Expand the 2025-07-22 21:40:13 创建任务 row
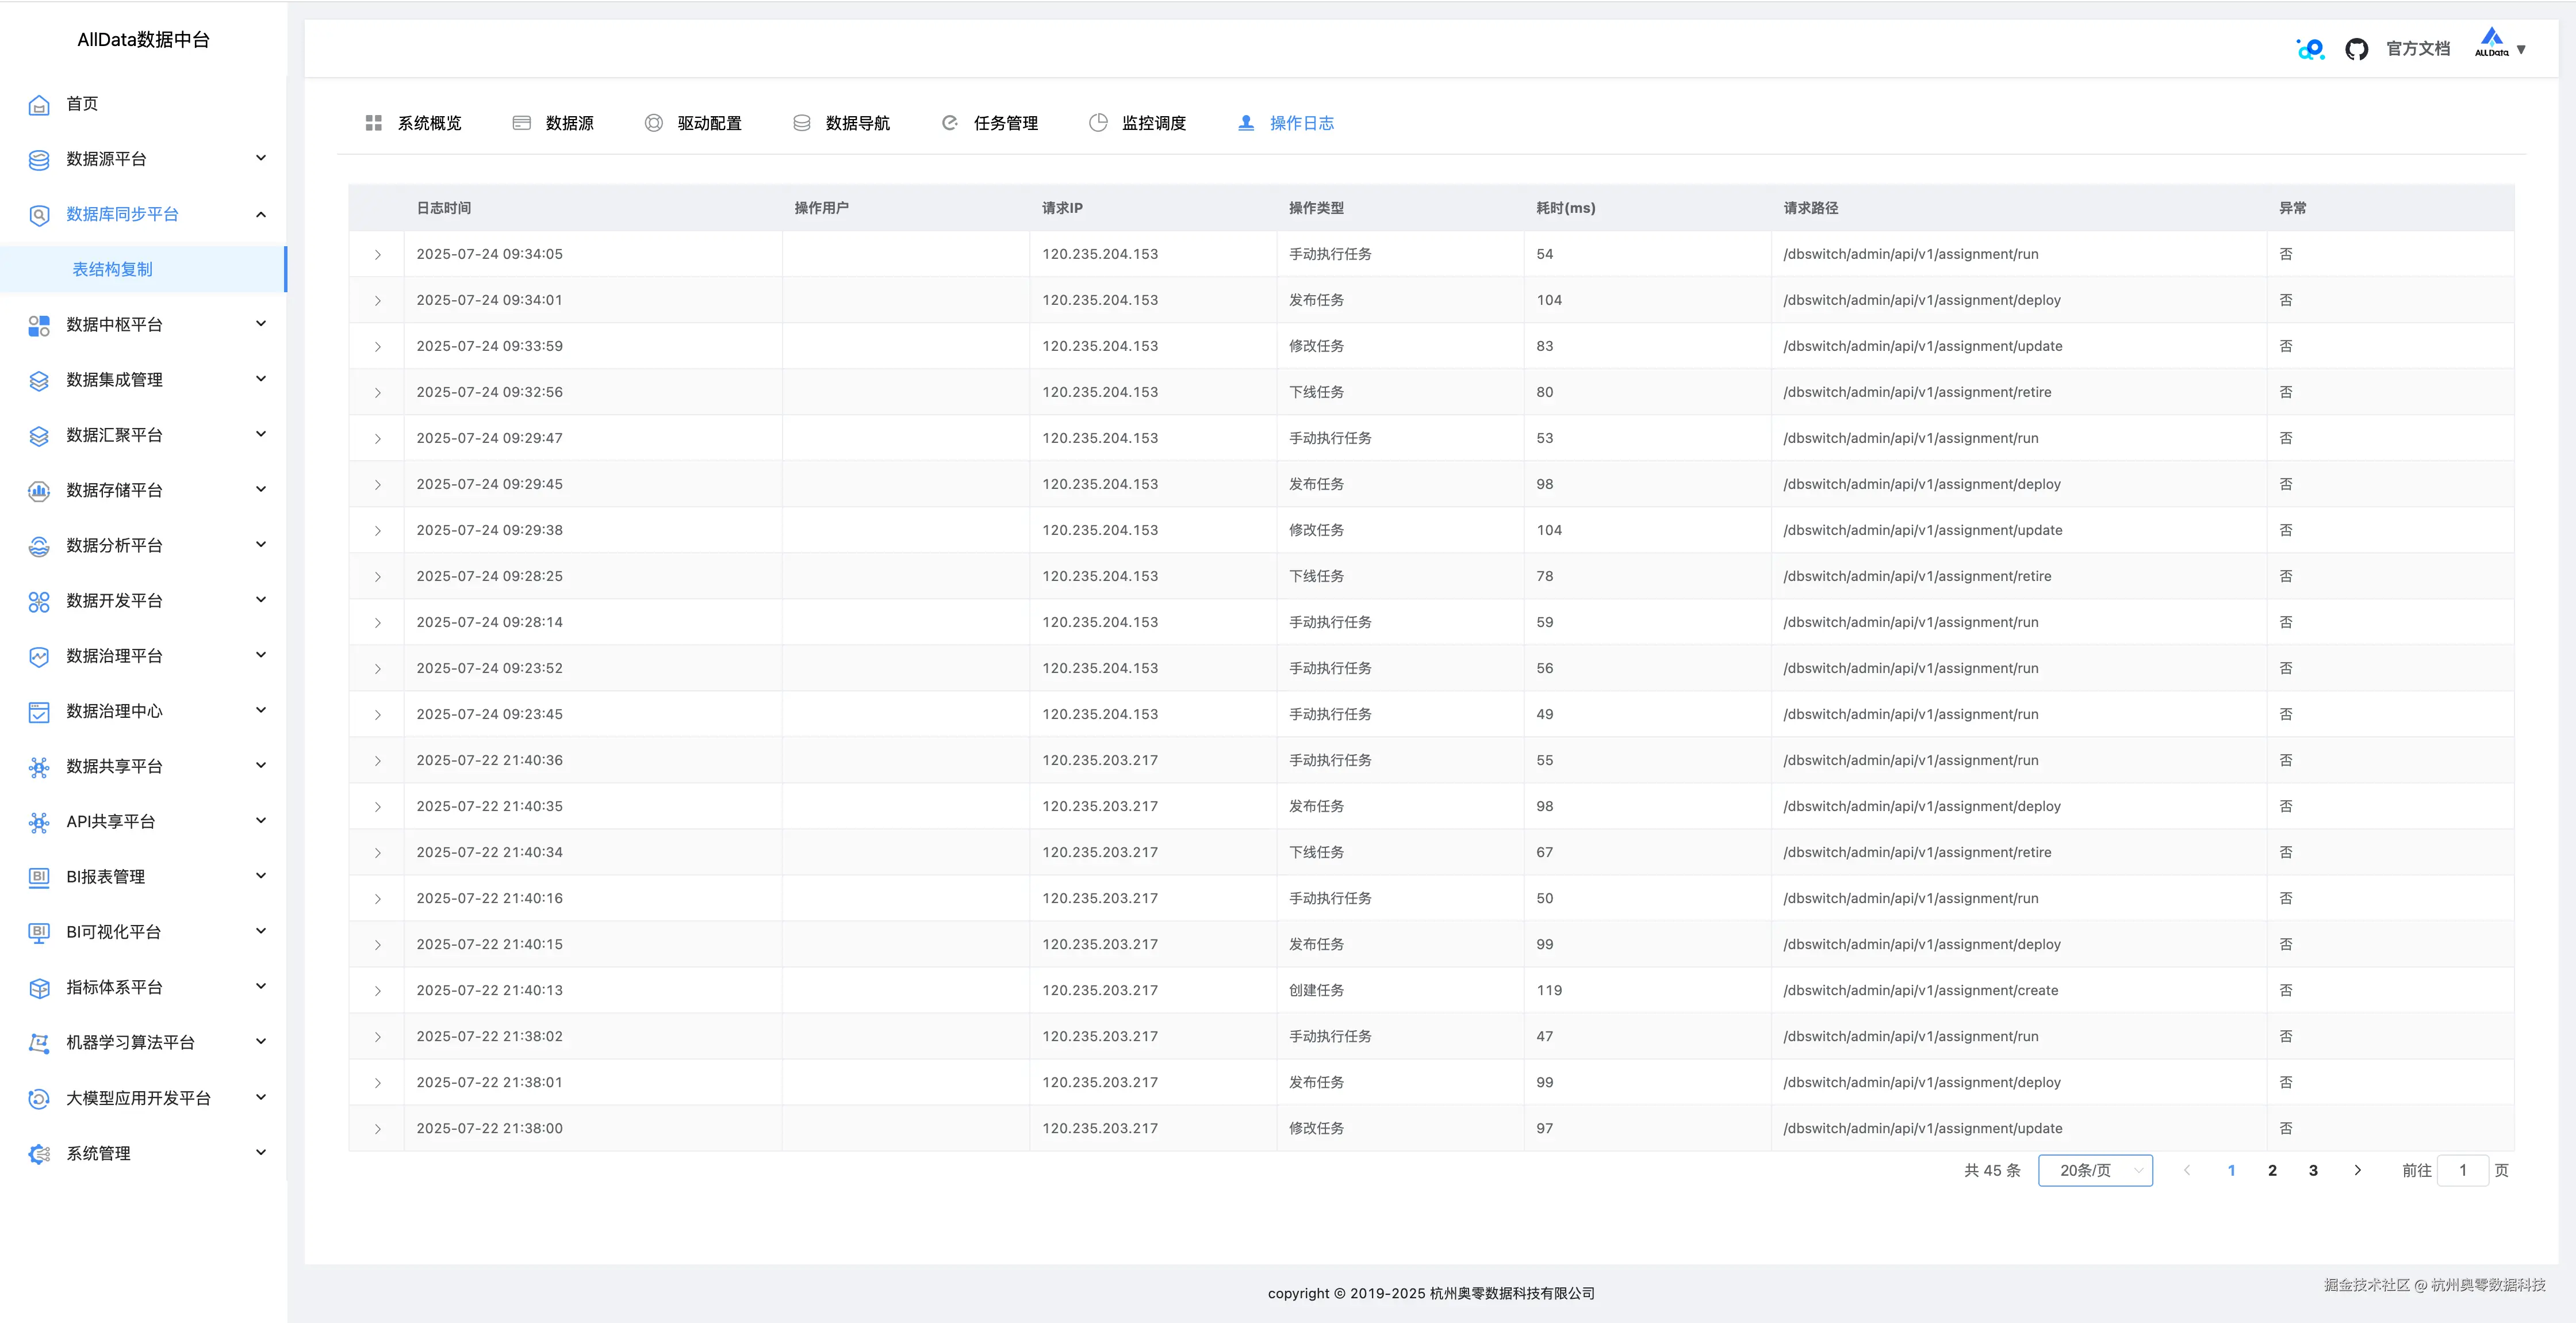The image size is (2576, 1323). [x=377, y=991]
